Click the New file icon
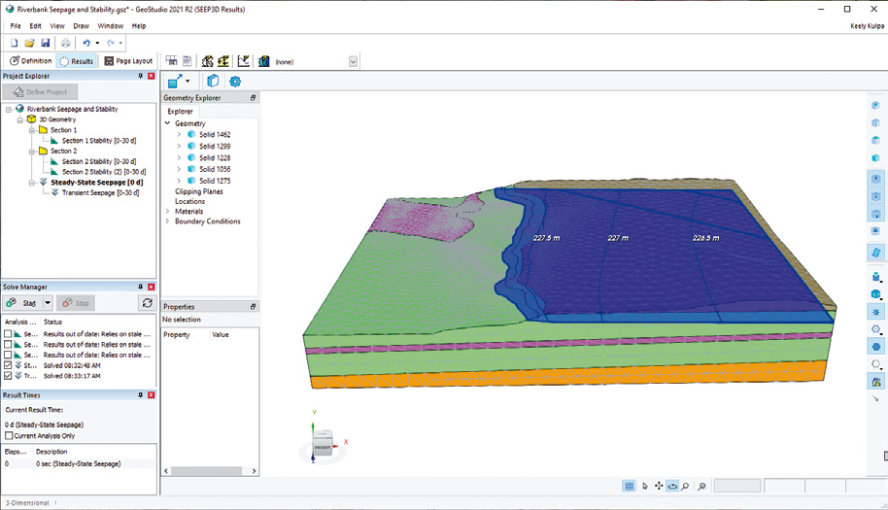 point(15,43)
